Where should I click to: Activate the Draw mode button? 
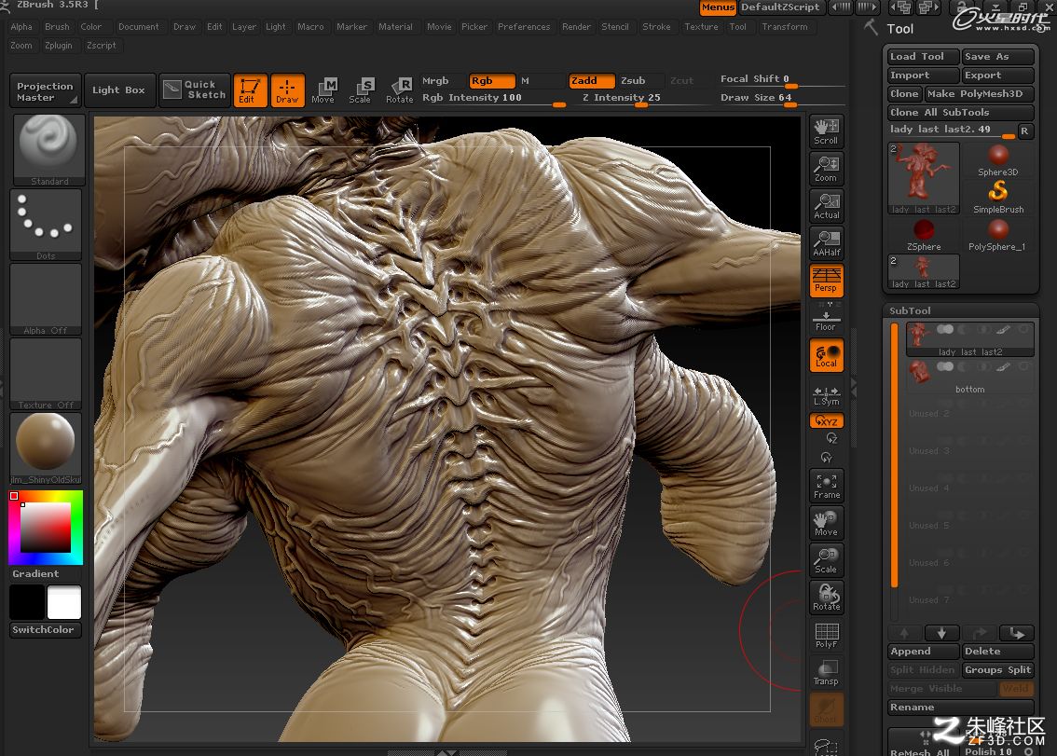pyautogui.click(x=287, y=90)
